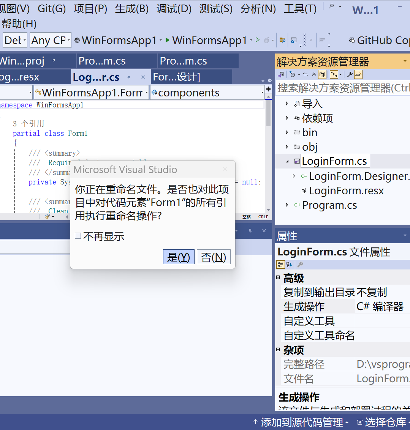Collapse the LoginForm.cs tree node
Viewport: 410px width, 430px height.
[x=287, y=161]
